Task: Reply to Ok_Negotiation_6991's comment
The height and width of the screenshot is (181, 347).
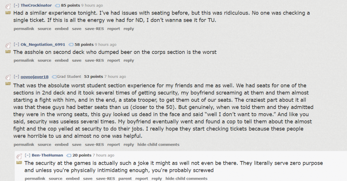Action: tap(128, 61)
